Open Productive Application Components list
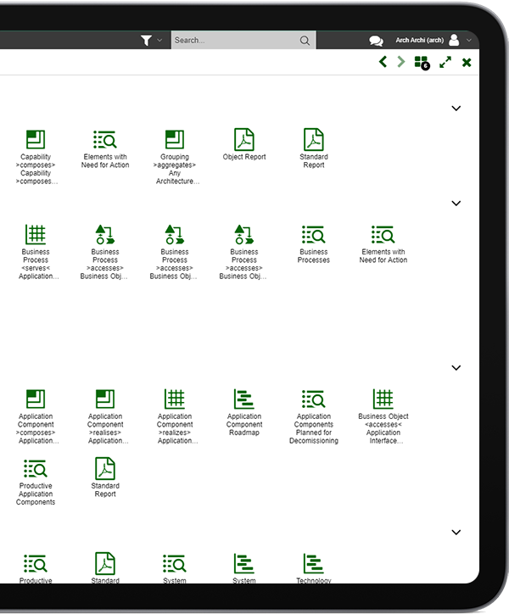The image size is (509, 614). click(x=36, y=481)
